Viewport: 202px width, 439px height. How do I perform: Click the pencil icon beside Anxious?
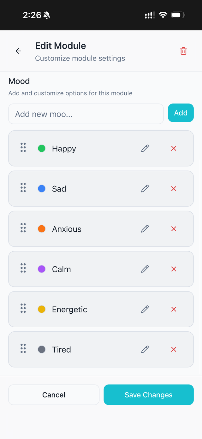pyautogui.click(x=145, y=229)
